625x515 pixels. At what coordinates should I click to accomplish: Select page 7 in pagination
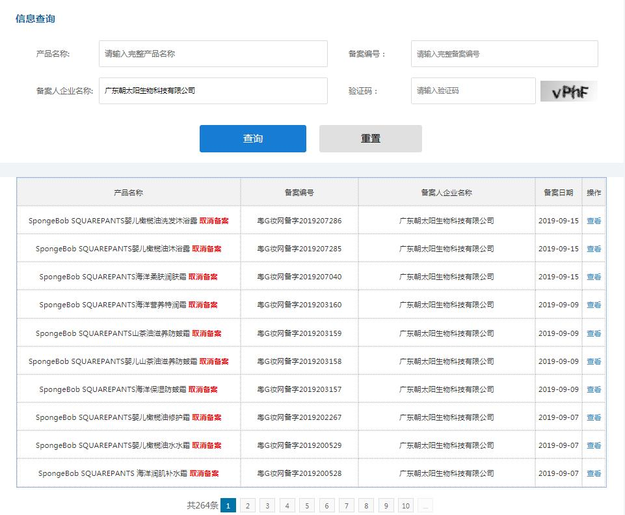click(347, 506)
